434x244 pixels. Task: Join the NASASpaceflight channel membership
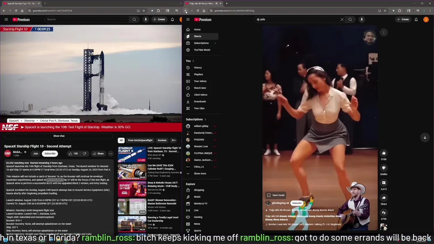(36, 154)
